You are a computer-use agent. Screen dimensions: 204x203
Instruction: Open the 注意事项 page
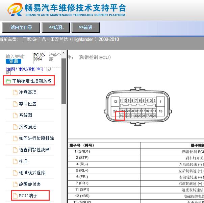(28, 93)
